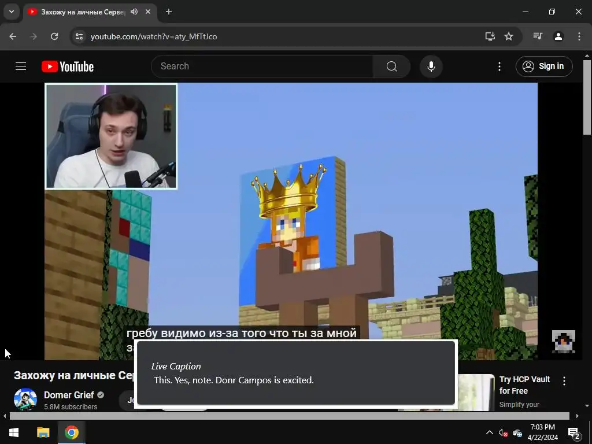
Task: Show hidden system tray icons
Action: pyautogui.click(x=489, y=432)
